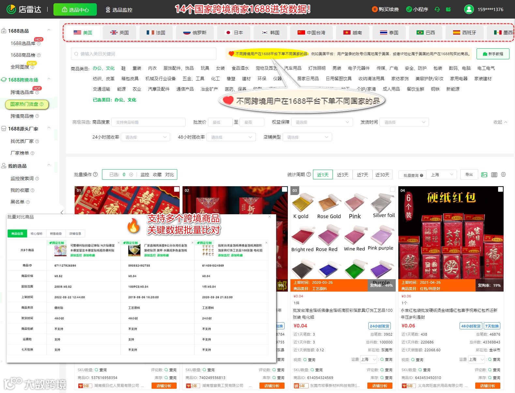Screen dimensions: 515x393
Task: Open the 48小时揽收率 dropdown
Action: (231, 137)
